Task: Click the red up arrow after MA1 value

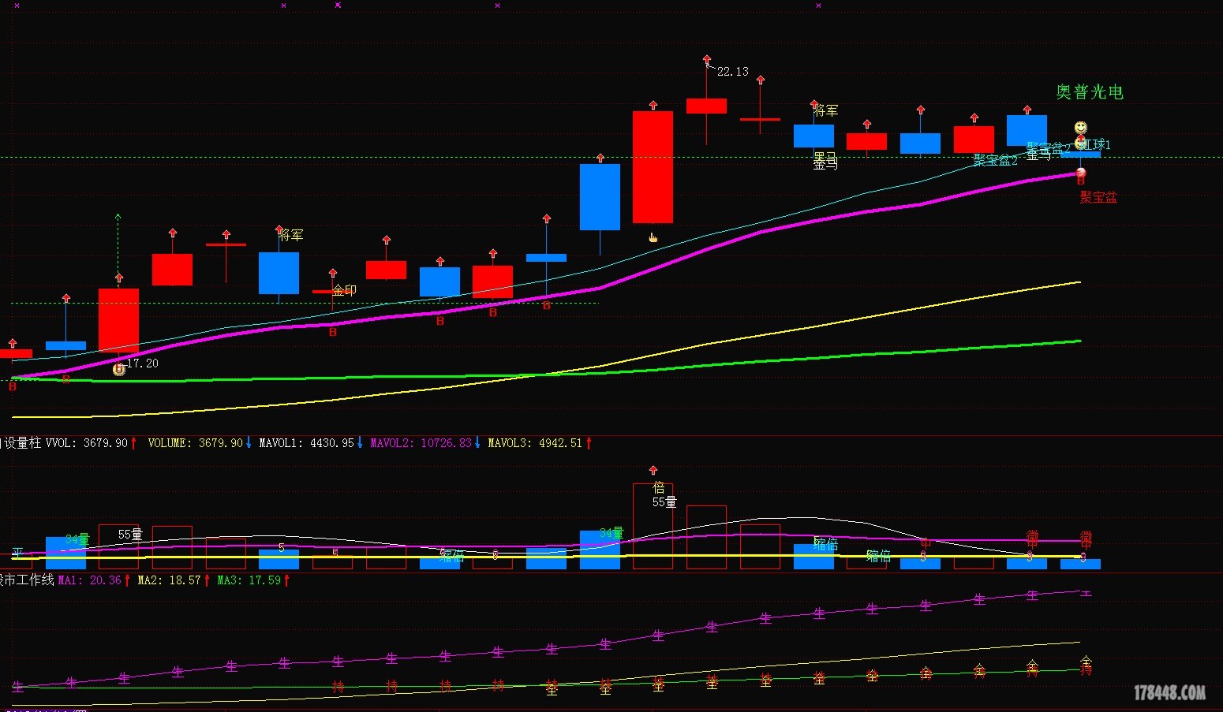Action: pos(127,580)
